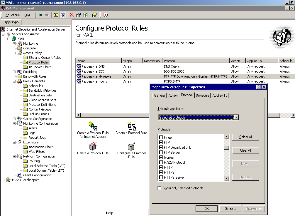Click the Create a Protocol Rule icon

tap(131, 126)
